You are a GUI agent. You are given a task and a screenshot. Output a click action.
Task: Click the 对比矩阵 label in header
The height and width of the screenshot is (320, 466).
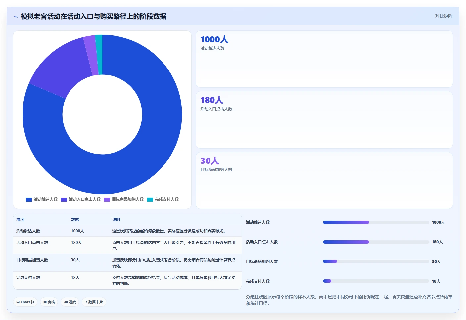(443, 16)
